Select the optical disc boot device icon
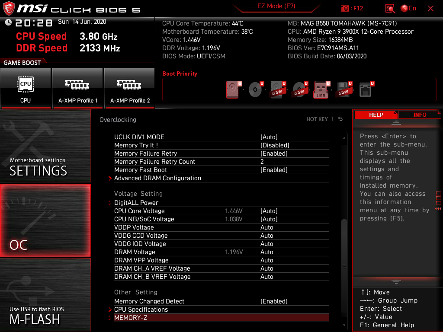Screen dimensions: 443x332 pos(256,89)
